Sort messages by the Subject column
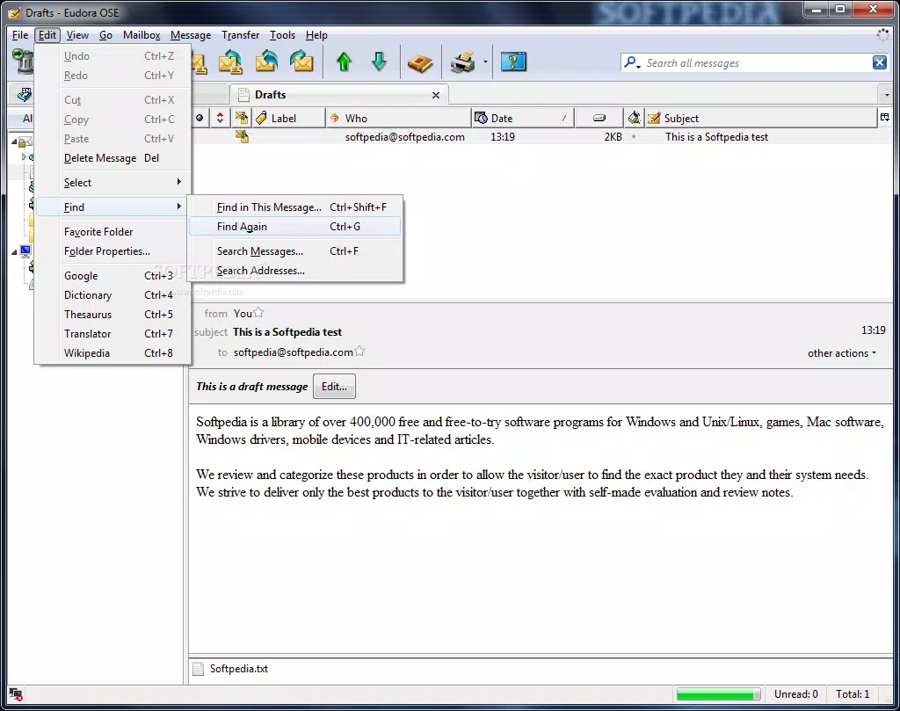The width and height of the screenshot is (900, 711). 761,119
